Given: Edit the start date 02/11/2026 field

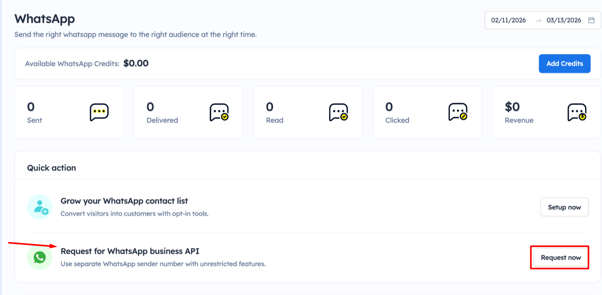Looking at the screenshot, I should coord(508,20).
